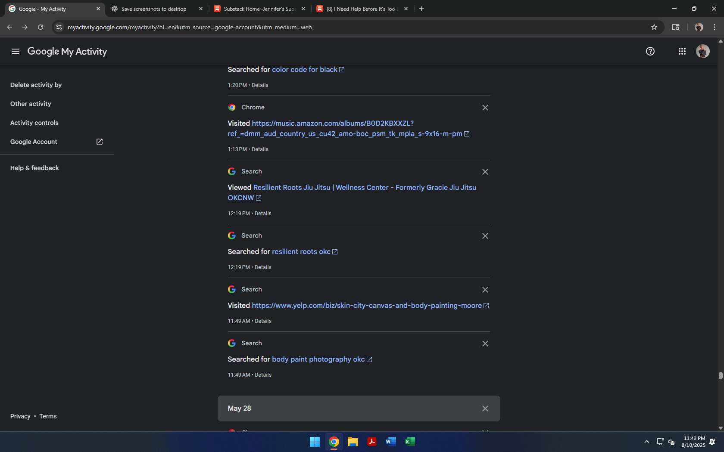This screenshot has width=724, height=452.
Task: Open the Google Lens search icon in toolbar
Action: 676,27
